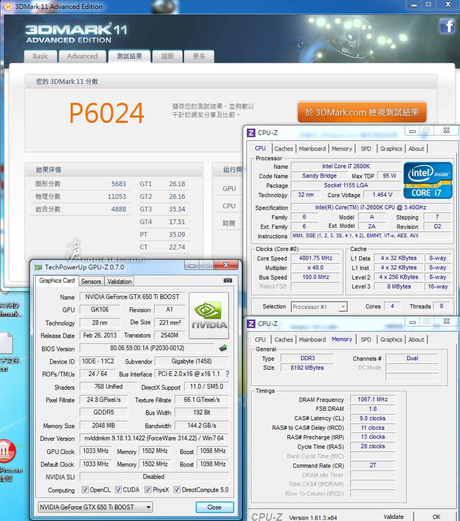The width and height of the screenshot is (460, 521).
Task: Click the BIOS save chip icon in GPU-Z
Action: pos(223,348)
